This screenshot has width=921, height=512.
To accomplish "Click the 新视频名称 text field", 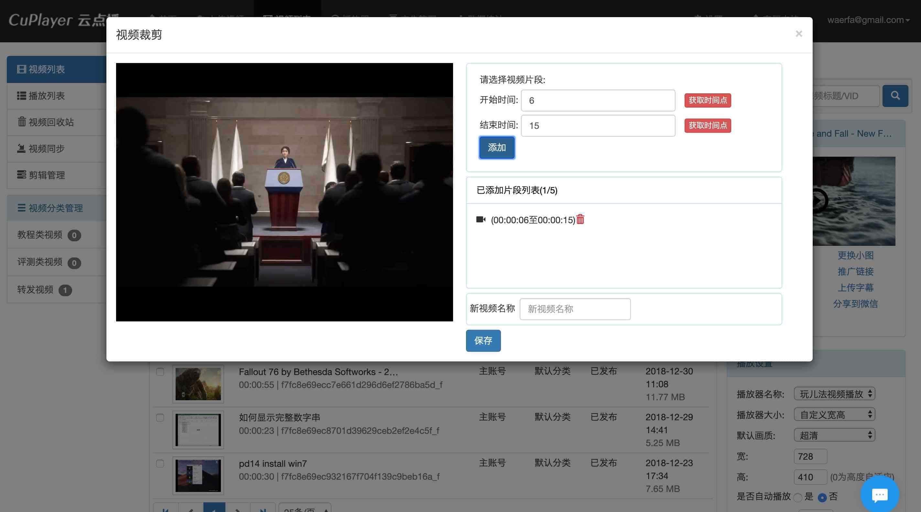I will point(575,309).
